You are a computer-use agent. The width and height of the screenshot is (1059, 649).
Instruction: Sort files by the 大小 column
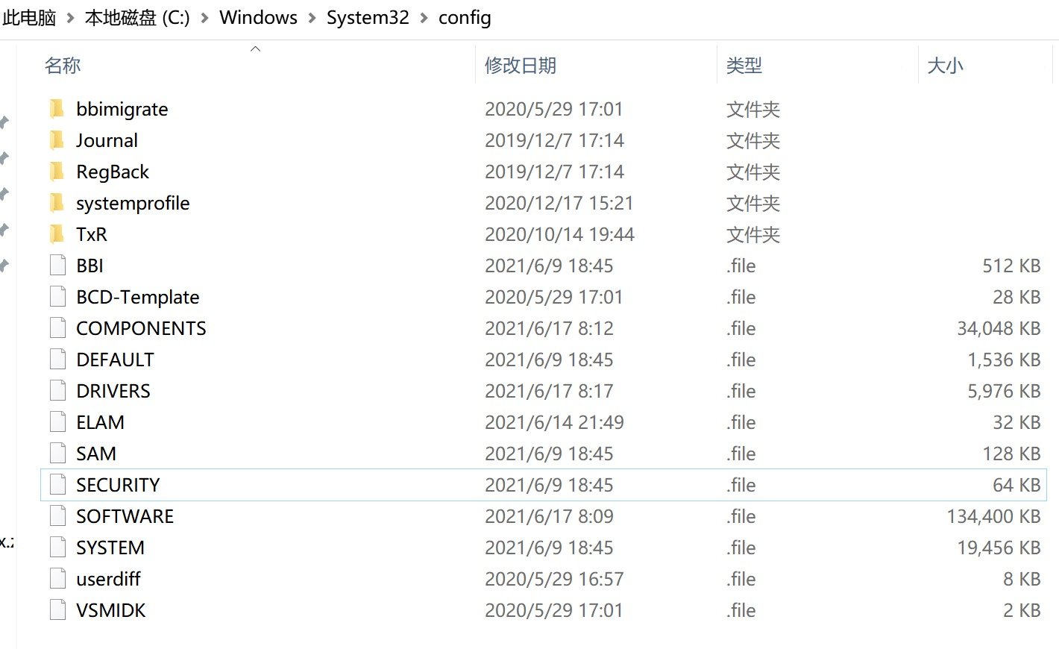pyautogui.click(x=945, y=66)
